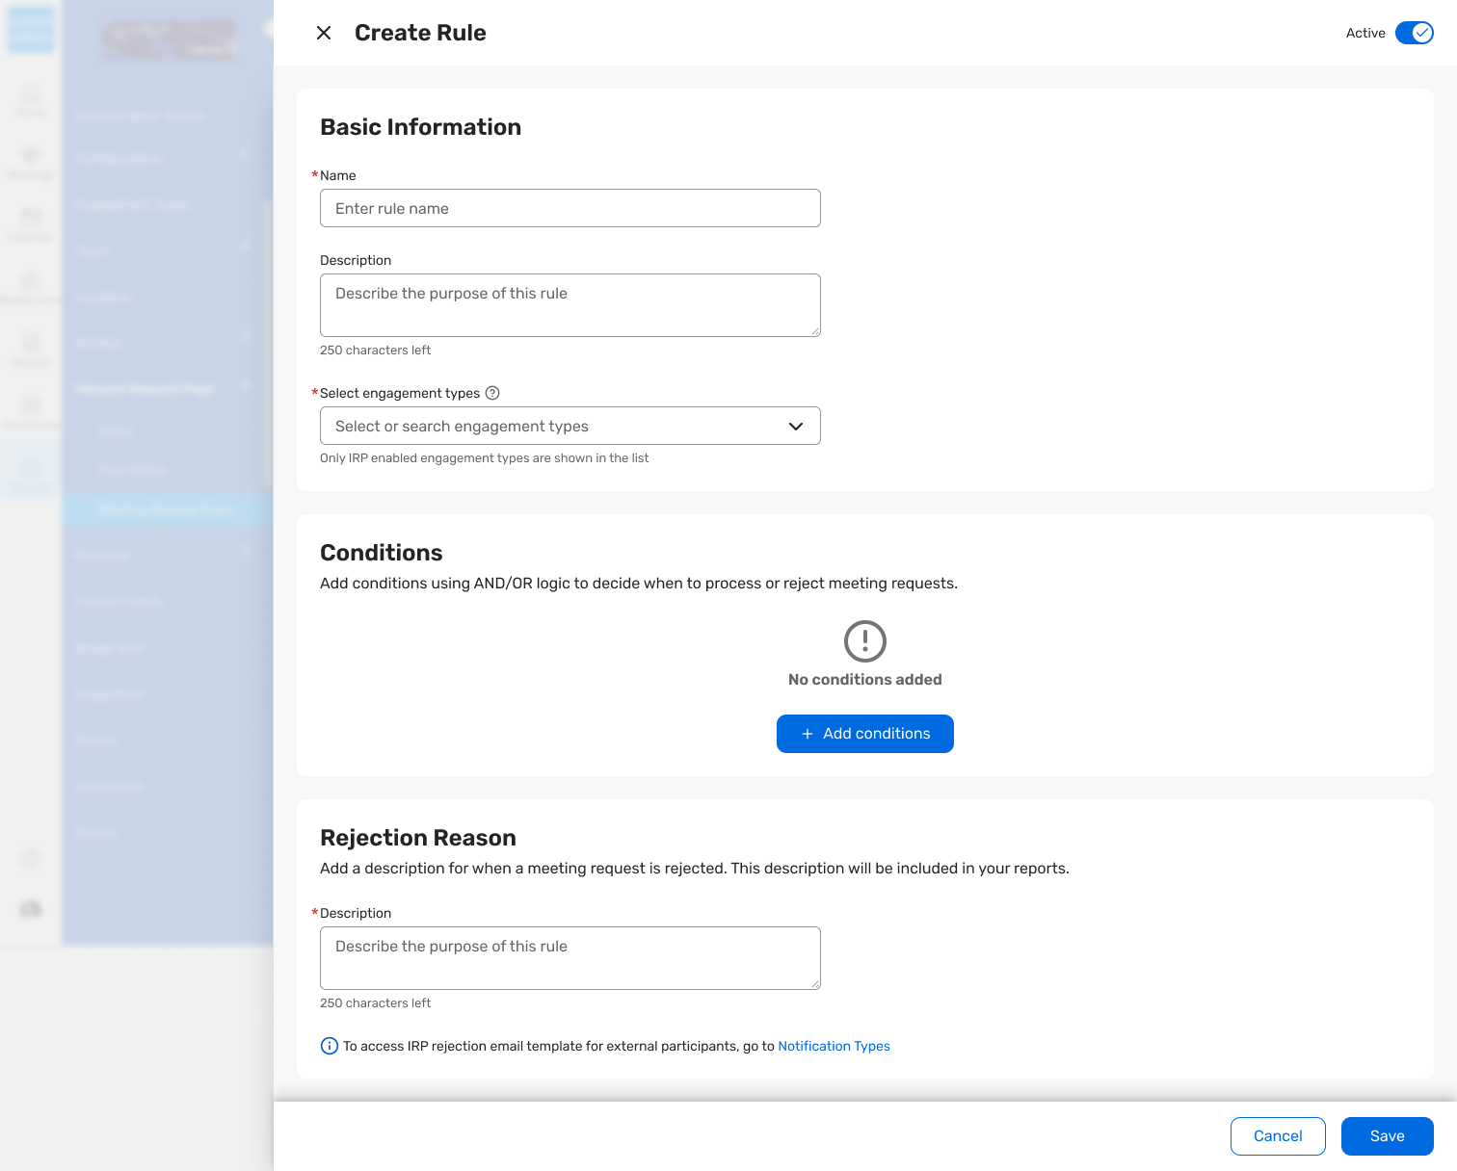Save the new rule
The width and height of the screenshot is (1457, 1171).
point(1387,1136)
